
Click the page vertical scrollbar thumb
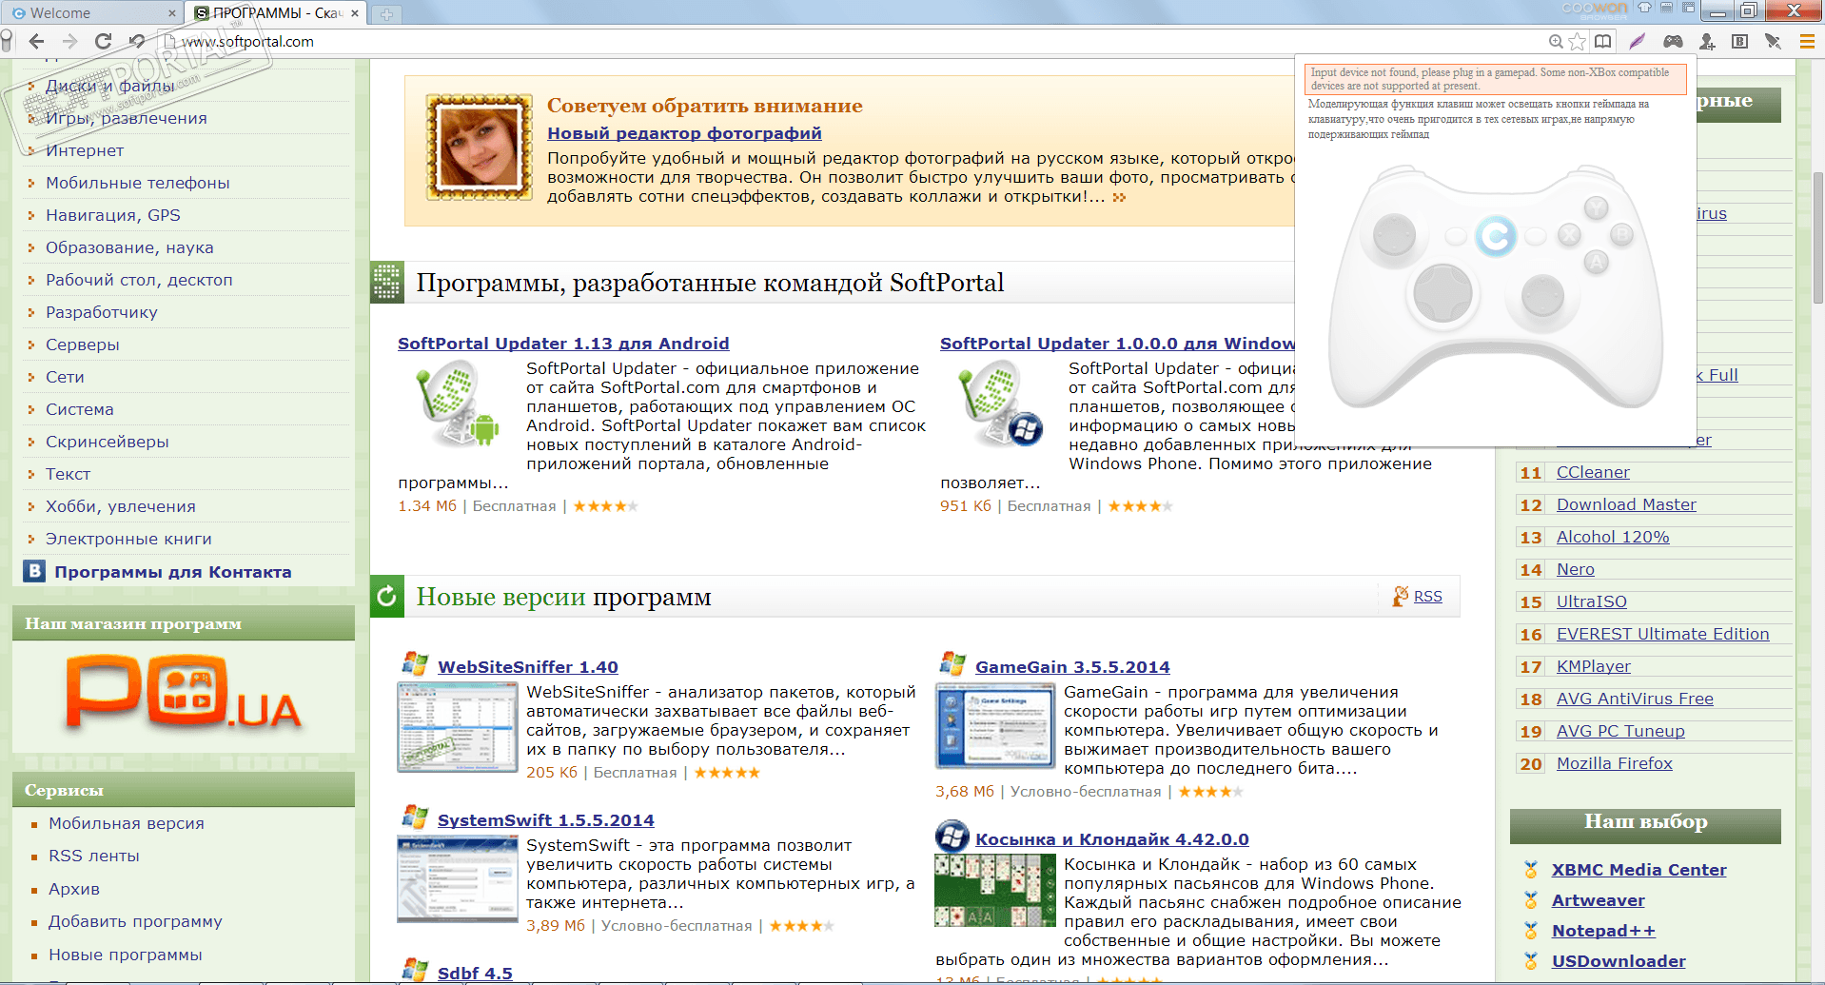coord(1818,238)
